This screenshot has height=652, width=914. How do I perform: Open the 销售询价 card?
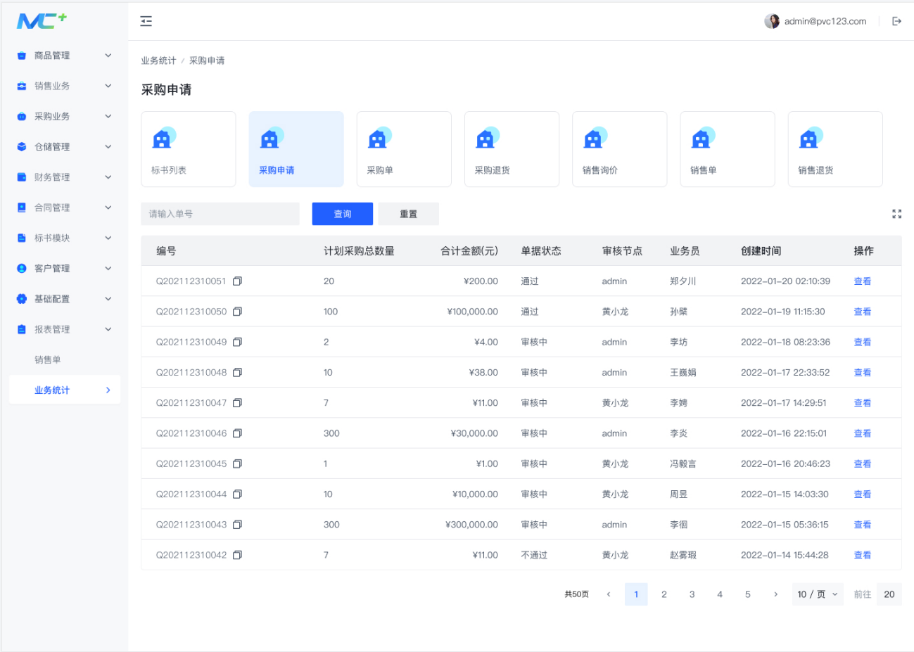pos(619,149)
